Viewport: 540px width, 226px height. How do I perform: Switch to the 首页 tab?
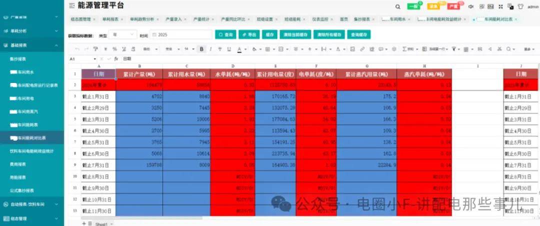pos(343,19)
